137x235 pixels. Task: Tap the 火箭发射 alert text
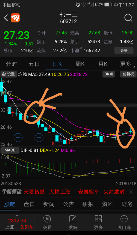(114, 192)
